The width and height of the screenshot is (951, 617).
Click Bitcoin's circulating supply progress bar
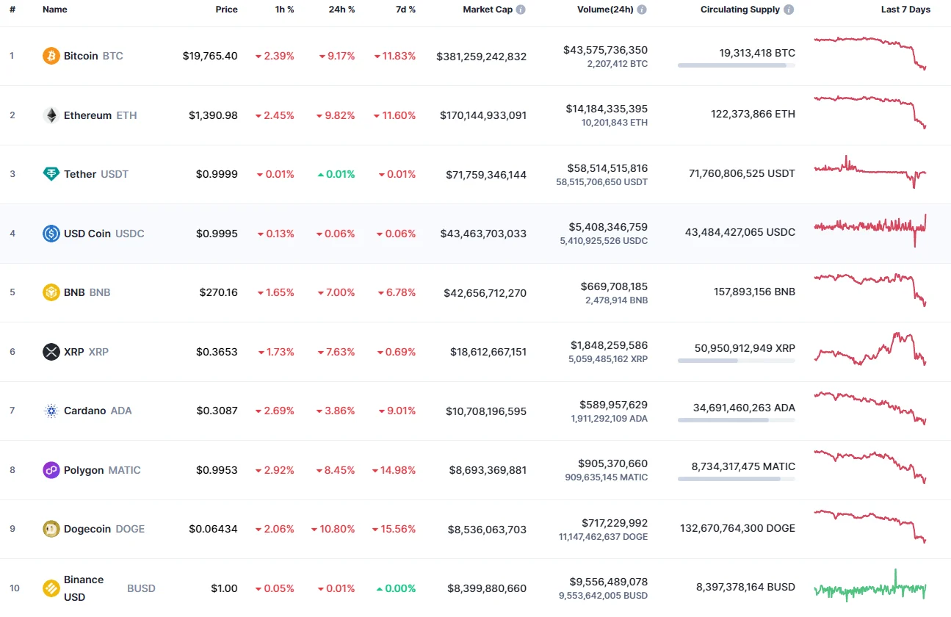[736, 65]
